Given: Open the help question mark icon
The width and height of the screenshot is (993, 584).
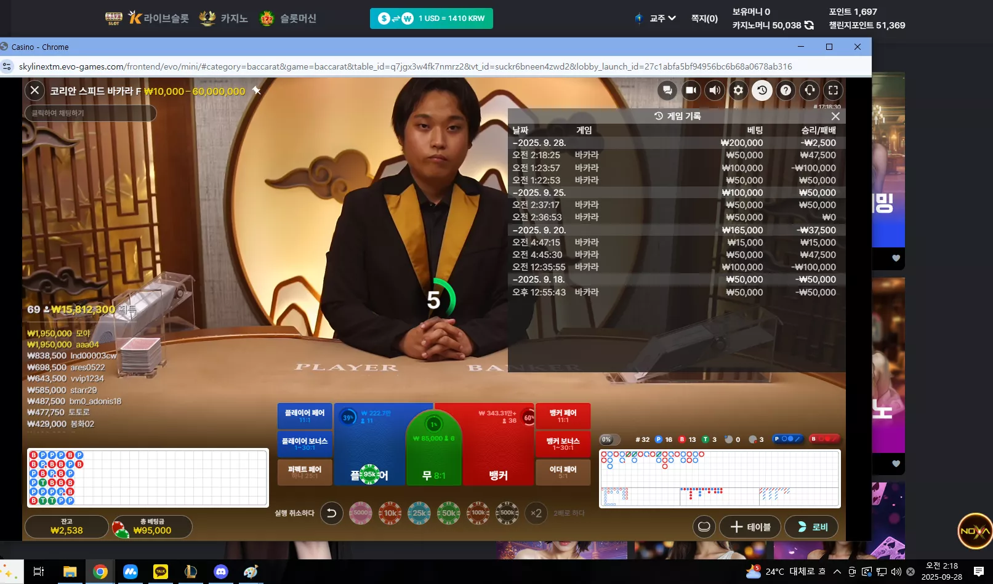Looking at the screenshot, I should point(786,90).
